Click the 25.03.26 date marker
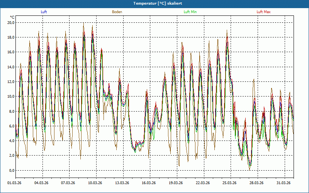This screenshot has width=309, height=193. (229, 183)
